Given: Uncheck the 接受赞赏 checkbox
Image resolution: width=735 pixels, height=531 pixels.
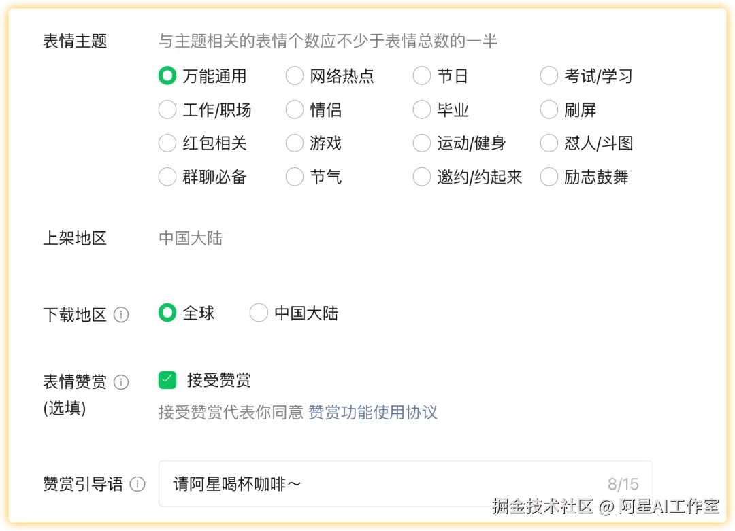Looking at the screenshot, I should click(167, 381).
